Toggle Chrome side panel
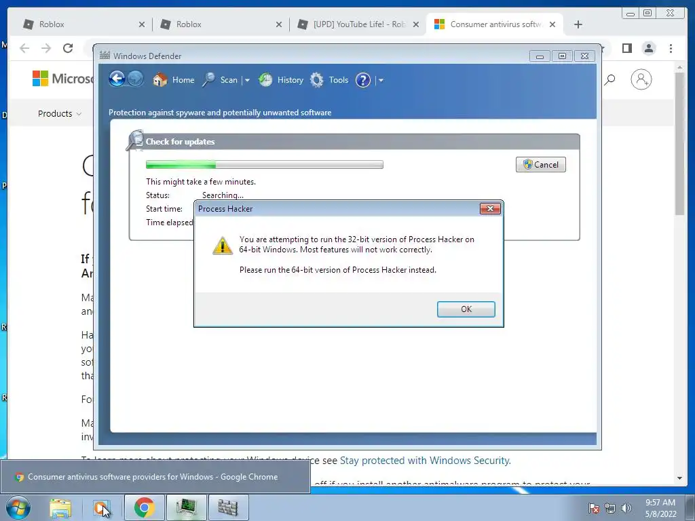 (626, 48)
